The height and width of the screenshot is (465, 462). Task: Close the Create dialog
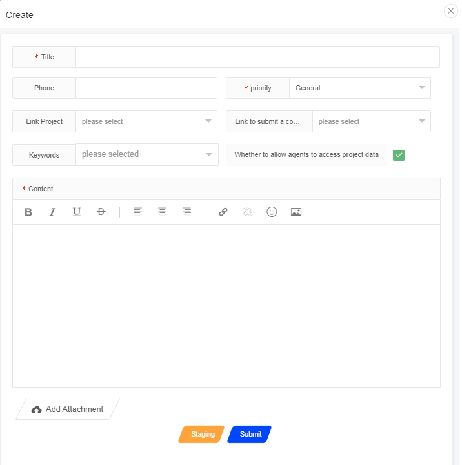(x=451, y=11)
